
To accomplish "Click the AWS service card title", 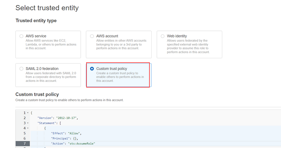I will (x=36, y=36).
